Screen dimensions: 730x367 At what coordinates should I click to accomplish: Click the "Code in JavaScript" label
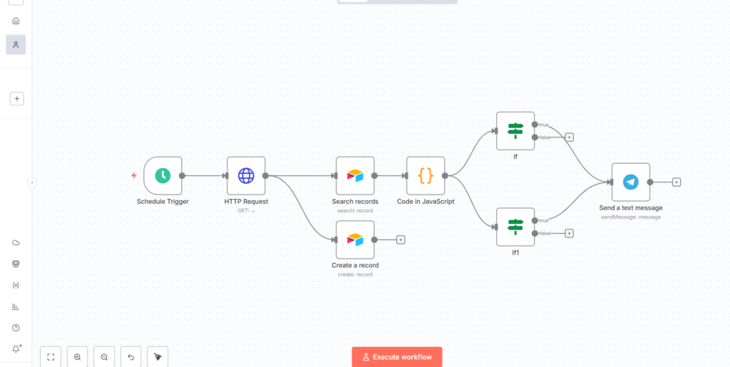(x=426, y=202)
